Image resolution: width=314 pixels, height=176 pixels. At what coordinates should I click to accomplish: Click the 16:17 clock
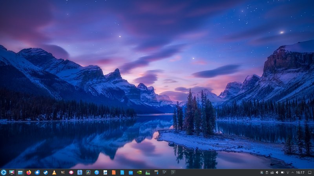[x=300, y=172]
